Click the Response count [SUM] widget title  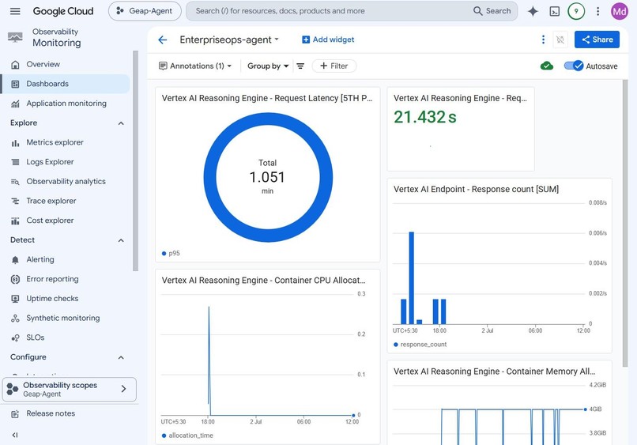(x=476, y=190)
